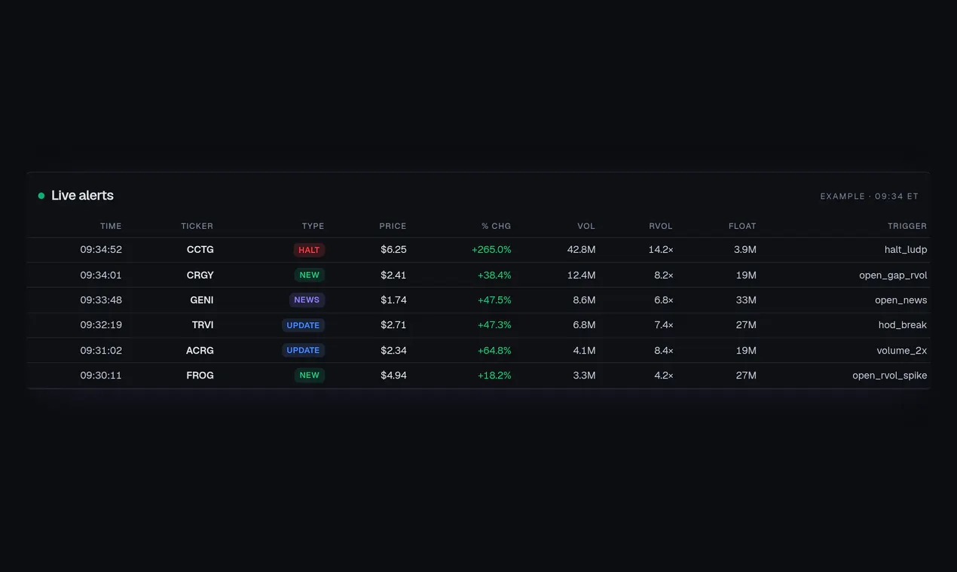Select the VOL column header

(x=586, y=226)
